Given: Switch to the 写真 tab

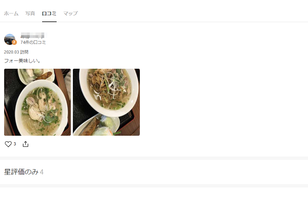Looking at the screenshot, I should click(30, 13).
